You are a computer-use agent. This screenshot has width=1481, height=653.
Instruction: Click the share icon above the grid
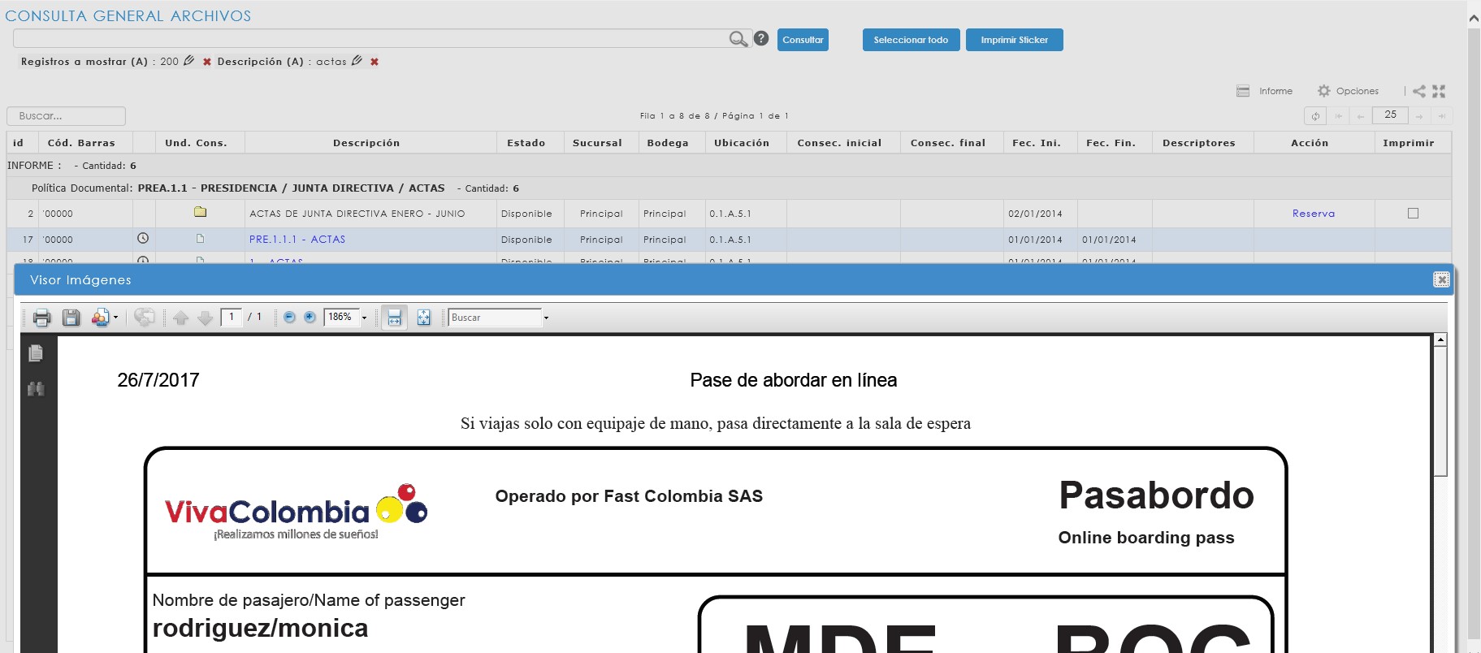pyautogui.click(x=1418, y=91)
